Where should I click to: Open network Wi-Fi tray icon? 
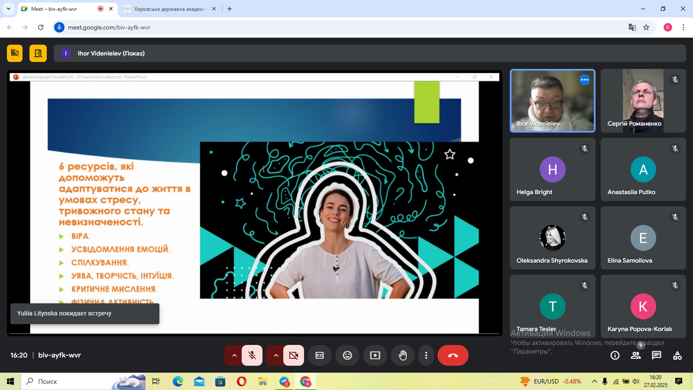coord(615,381)
